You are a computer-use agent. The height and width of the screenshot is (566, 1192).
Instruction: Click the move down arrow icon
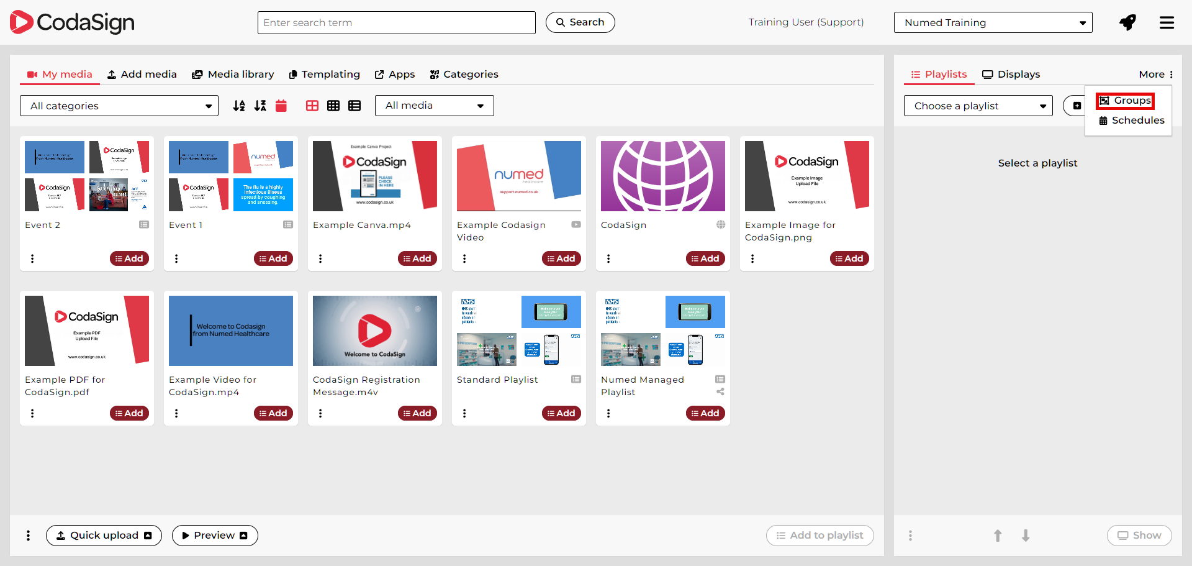tap(1026, 536)
